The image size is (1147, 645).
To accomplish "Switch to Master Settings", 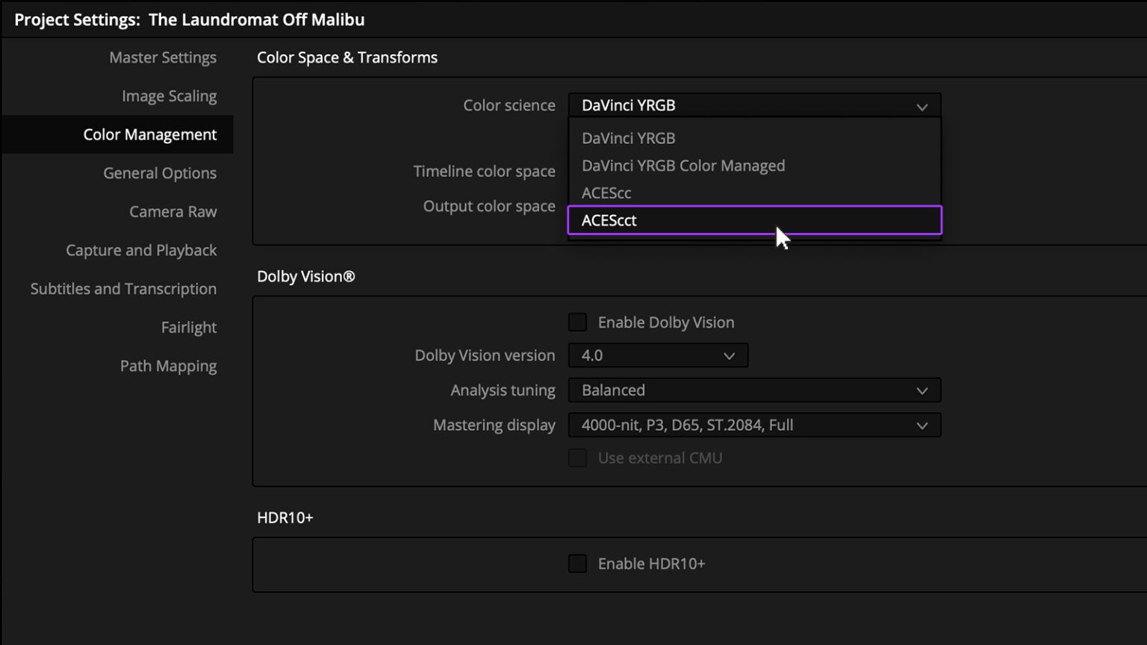I will 163,57.
